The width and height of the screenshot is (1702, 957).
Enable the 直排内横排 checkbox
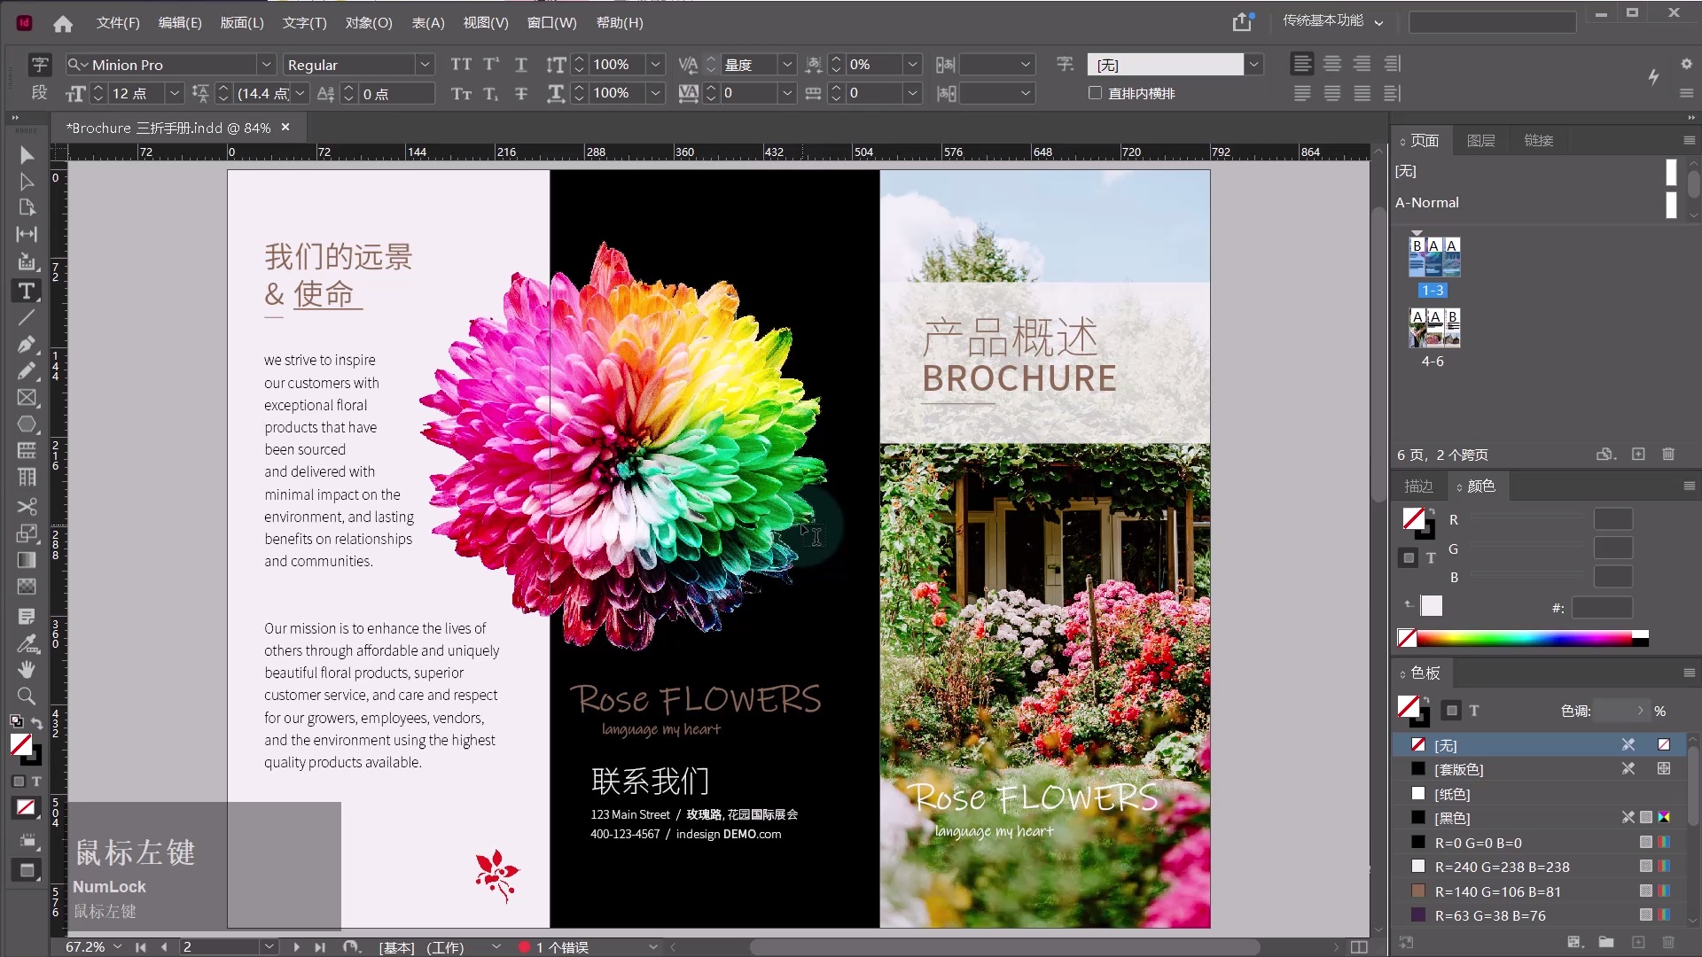[1096, 93]
